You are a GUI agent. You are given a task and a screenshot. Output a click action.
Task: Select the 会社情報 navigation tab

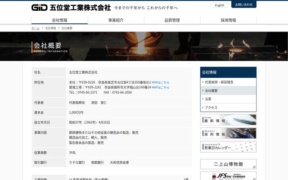60,20
